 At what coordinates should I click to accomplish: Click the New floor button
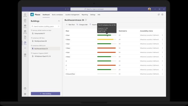70,25
